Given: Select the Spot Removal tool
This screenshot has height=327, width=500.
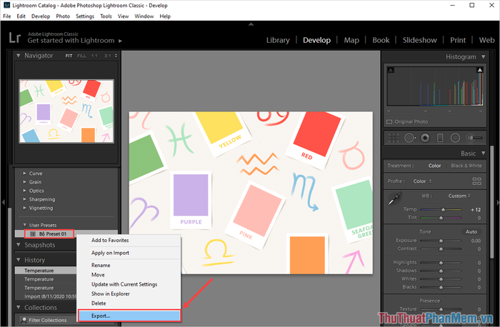Looking at the screenshot, I should pyautogui.click(x=409, y=137).
